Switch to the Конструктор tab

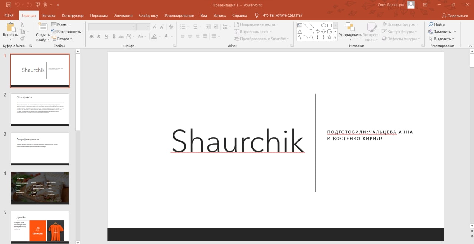click(x=73, y=16)
